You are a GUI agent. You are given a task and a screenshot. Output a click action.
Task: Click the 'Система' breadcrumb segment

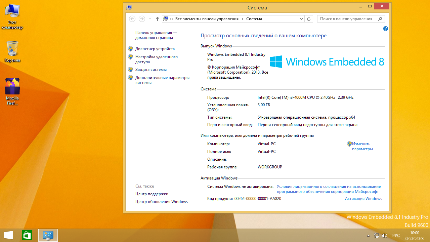coord(254,19)
